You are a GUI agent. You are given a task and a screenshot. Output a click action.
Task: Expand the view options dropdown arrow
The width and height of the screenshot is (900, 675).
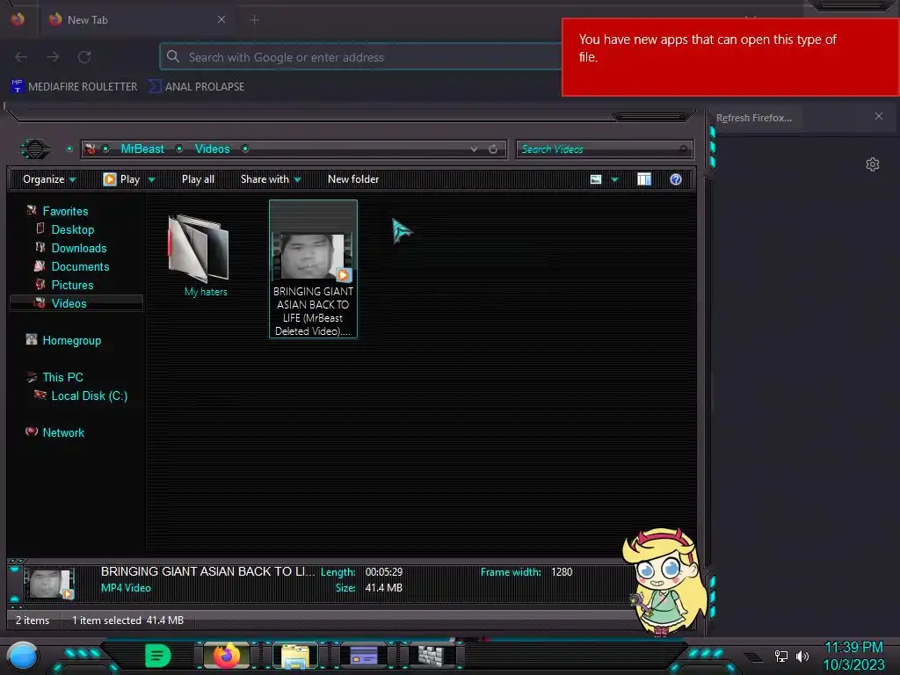pos(614,179)
